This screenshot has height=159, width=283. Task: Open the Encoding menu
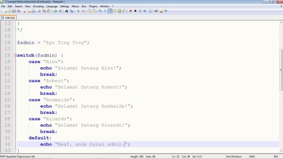click(x=38, y=6)
